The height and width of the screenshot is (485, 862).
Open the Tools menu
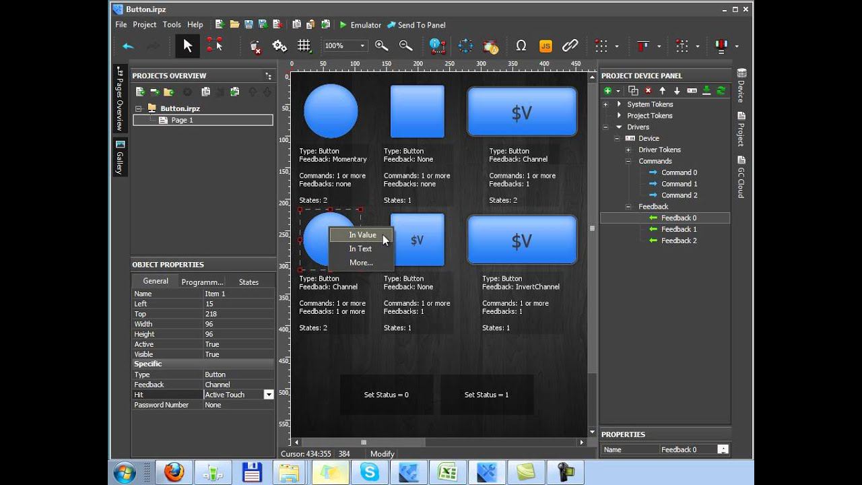tap(172, 25)
